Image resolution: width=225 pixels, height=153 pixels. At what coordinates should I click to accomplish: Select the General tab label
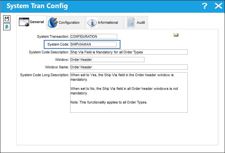point(37,22)
